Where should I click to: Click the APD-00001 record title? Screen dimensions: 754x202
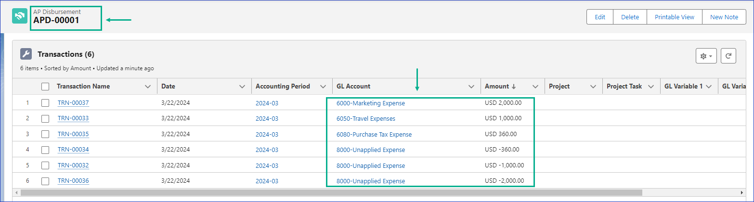(56, 20)
